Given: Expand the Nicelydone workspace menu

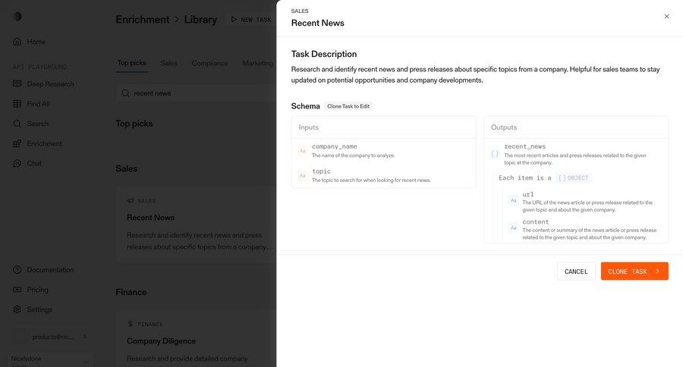Looking at the screenshot, I should coord(86,361).
